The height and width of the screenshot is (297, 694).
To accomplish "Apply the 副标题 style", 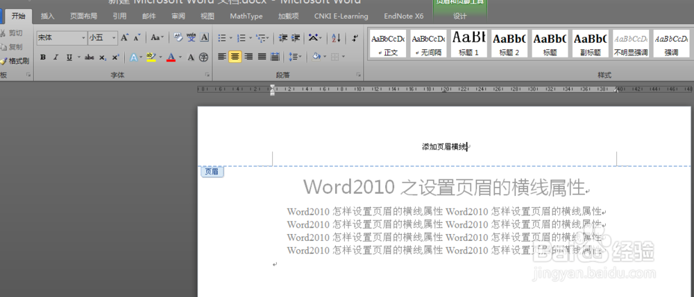I will pyautogui.click(x=590, y=44).
